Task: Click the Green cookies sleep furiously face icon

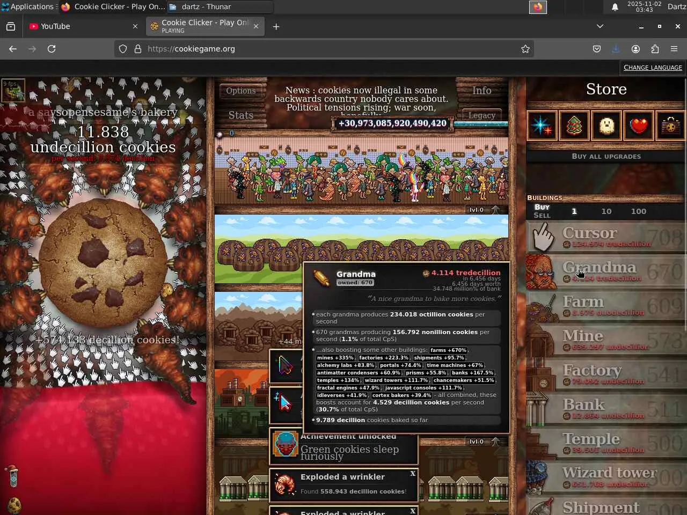Action: pyautogui.click(x=286, y=445)
